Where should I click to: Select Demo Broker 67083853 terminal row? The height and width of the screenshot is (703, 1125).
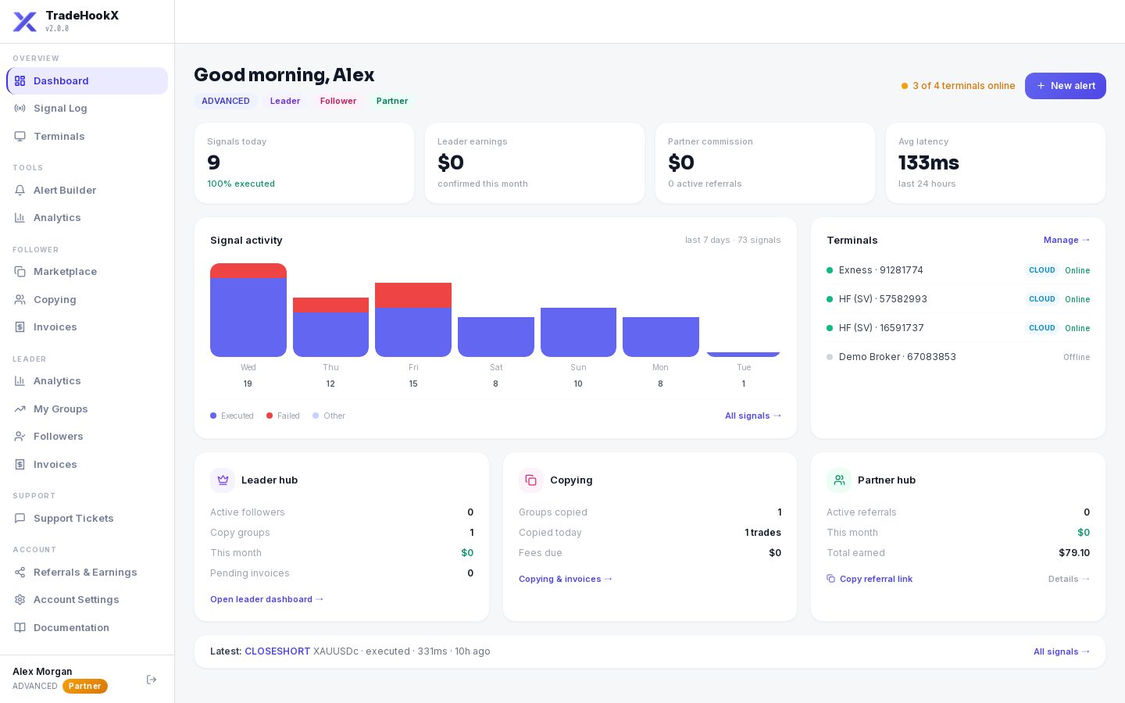[x=958, y=357]
